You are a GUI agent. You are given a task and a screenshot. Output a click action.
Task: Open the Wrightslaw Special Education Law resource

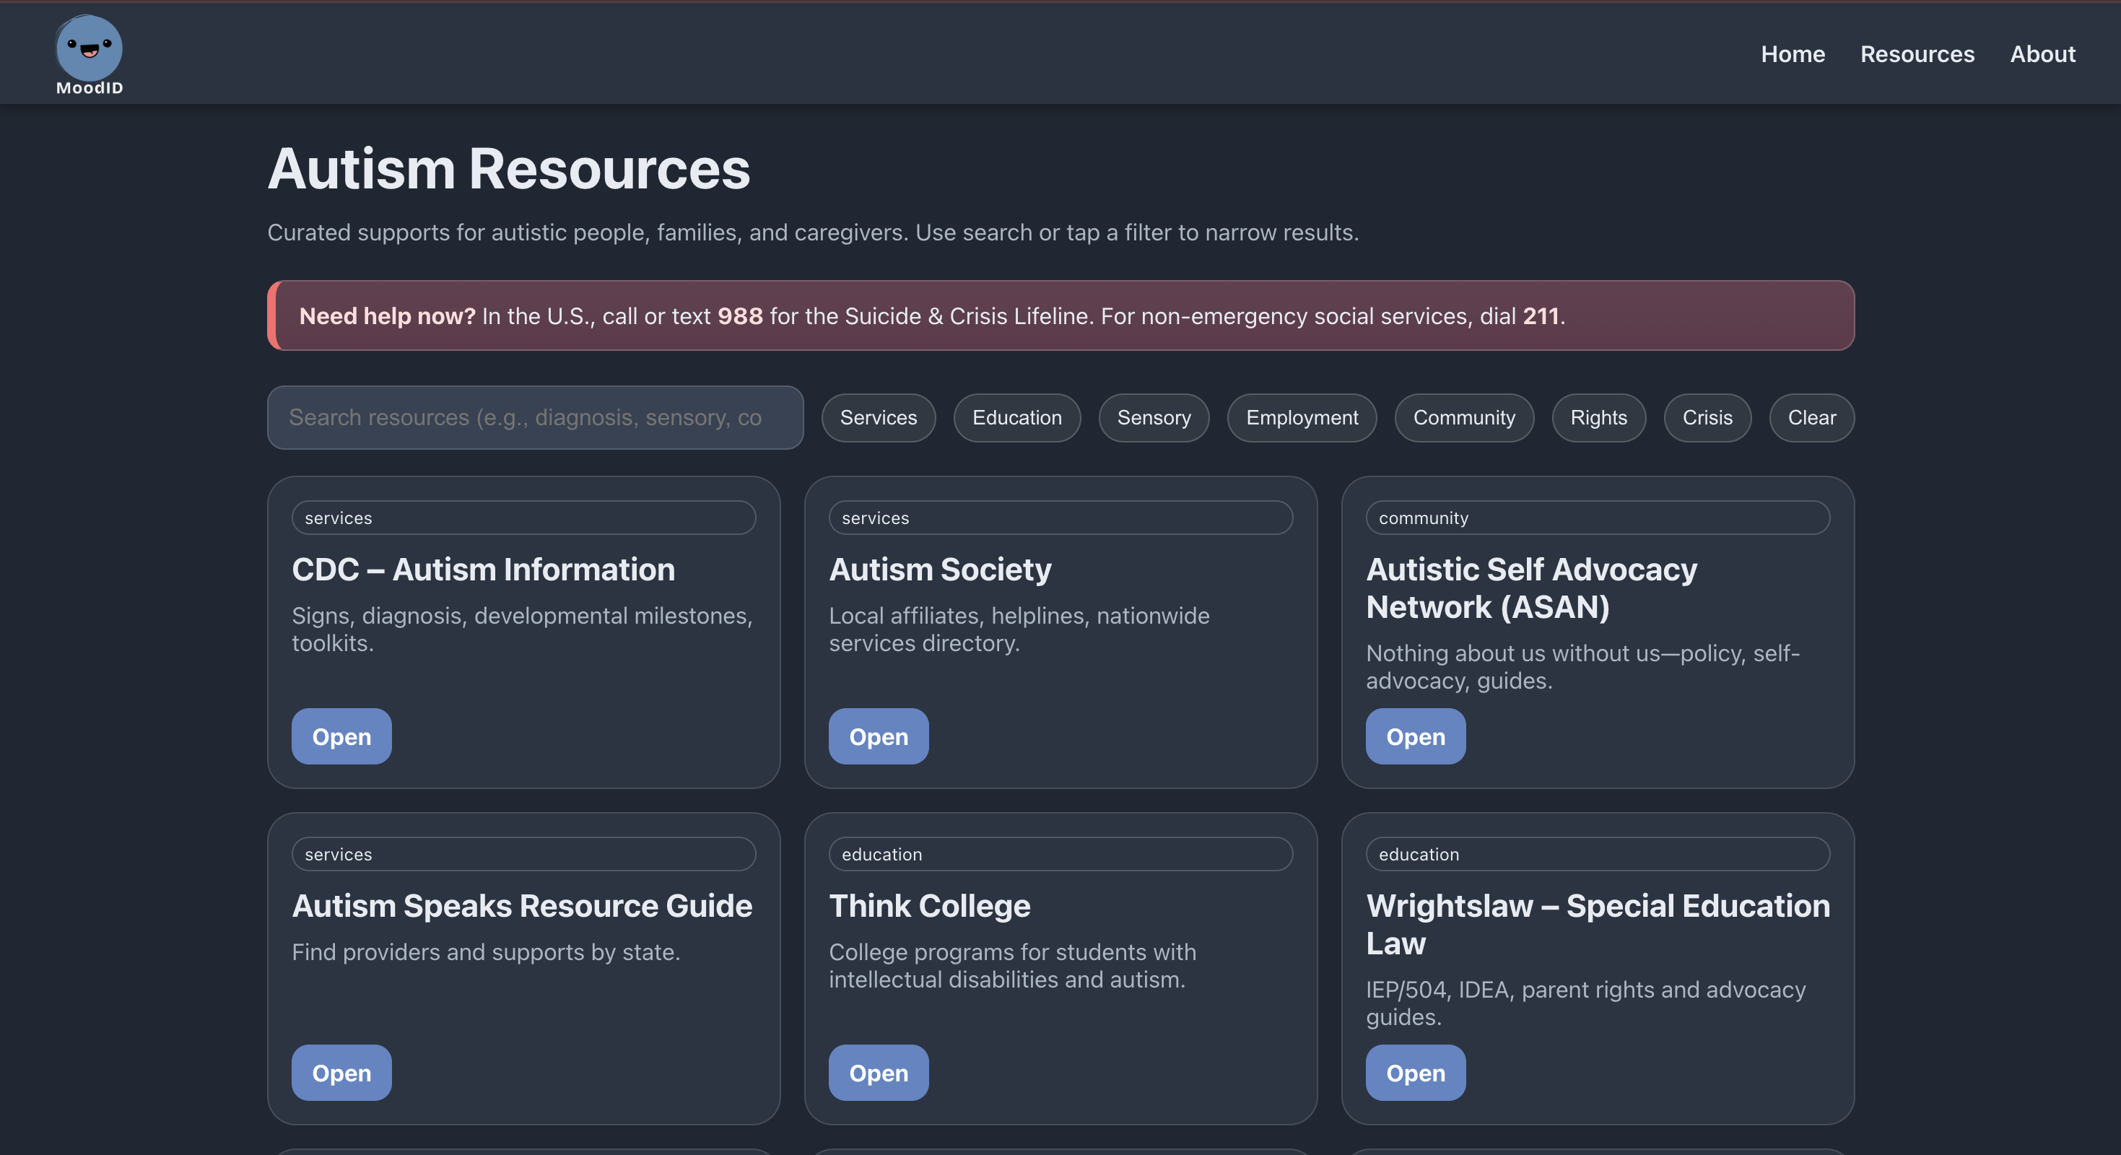coord(1414,1072)
